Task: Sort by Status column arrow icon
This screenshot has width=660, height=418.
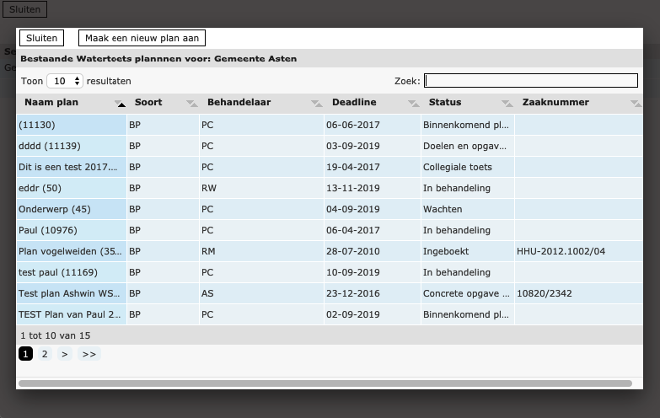Action: (x=507, y=104)
